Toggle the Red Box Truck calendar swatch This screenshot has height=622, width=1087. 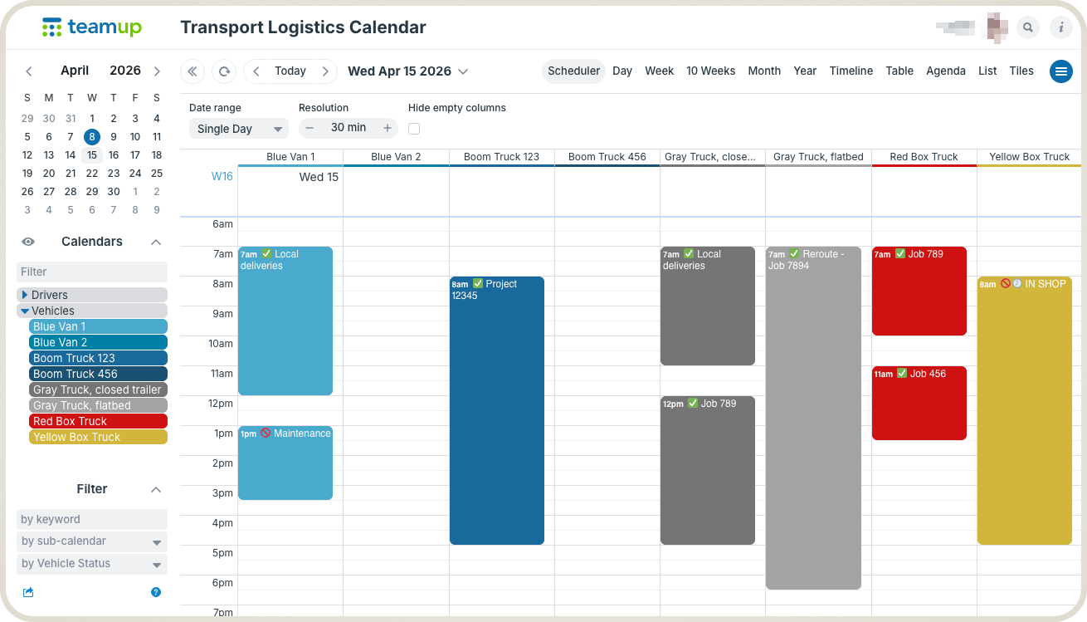[98, 421]
